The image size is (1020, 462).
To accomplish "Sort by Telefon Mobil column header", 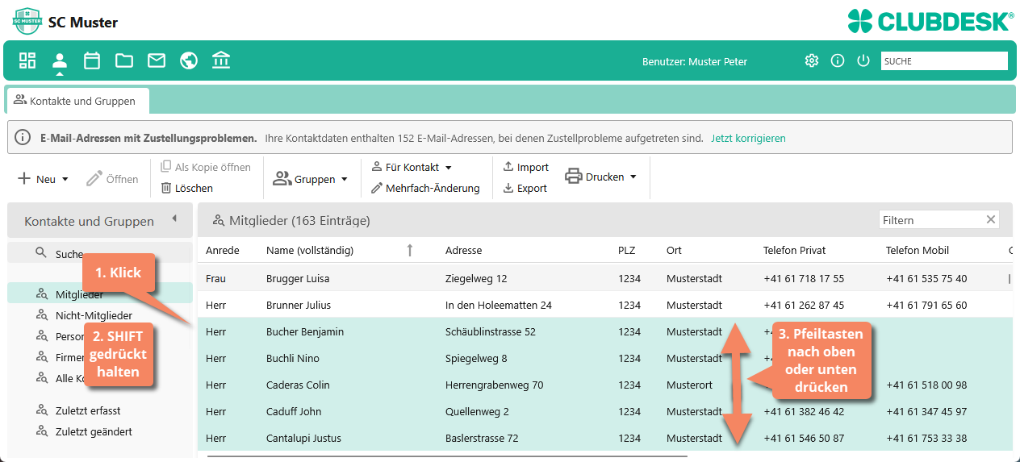I will tap(918, 250).
